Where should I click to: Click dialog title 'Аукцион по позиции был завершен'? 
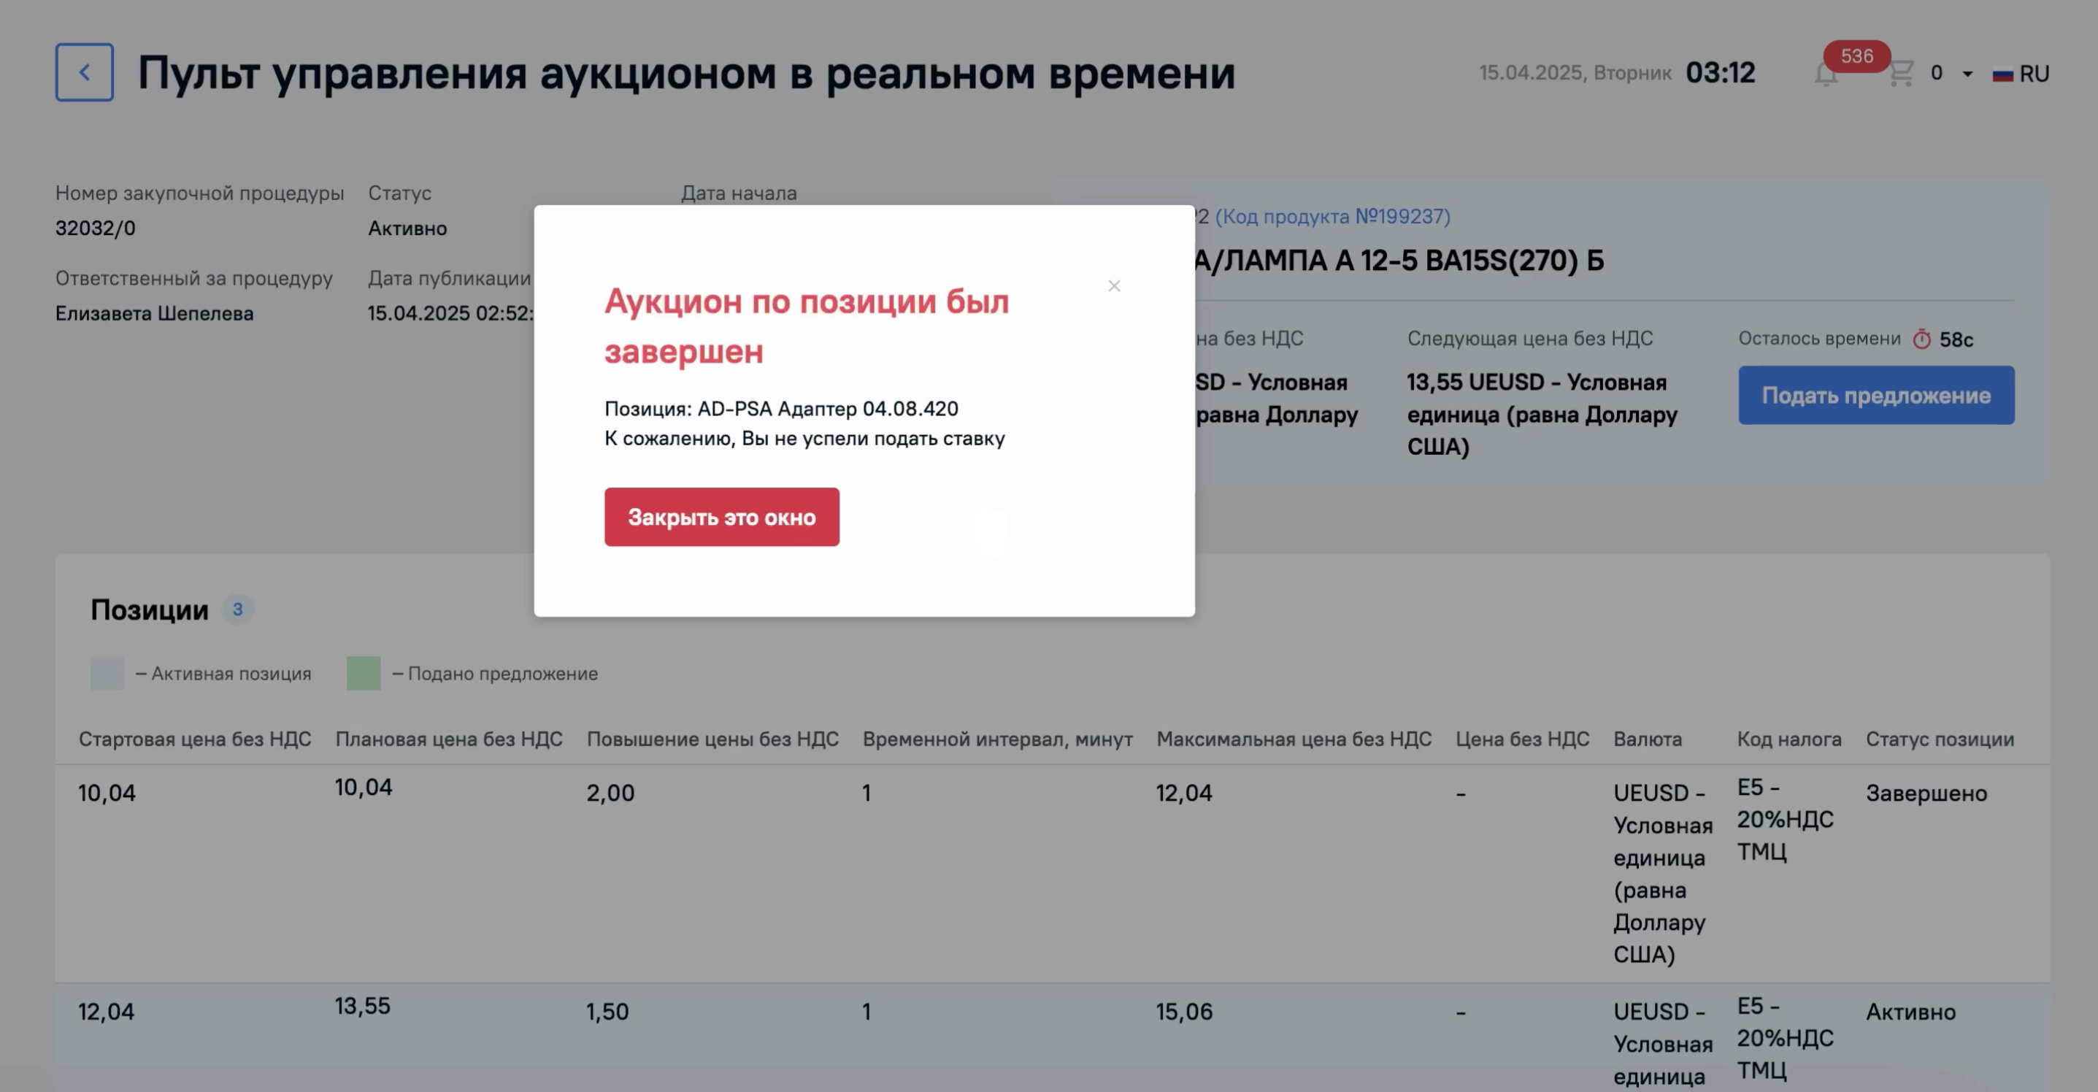pyautogui.click(x=807, y=326)
